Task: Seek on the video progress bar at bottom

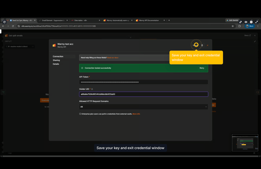Action: coord(130,156)
